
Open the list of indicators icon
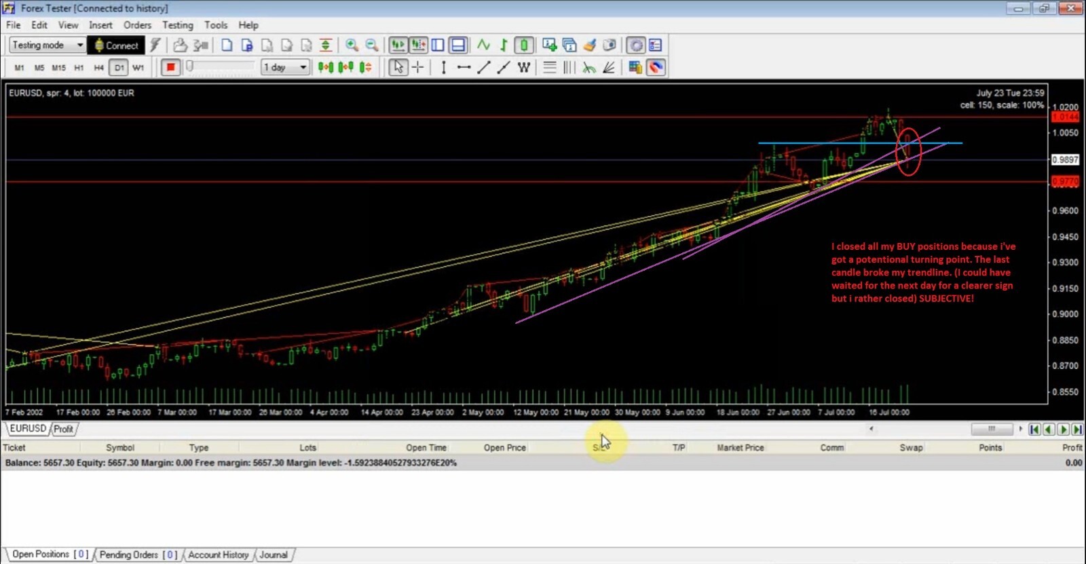[569, 45]
